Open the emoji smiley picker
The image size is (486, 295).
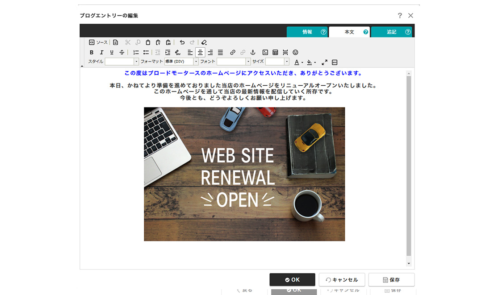click(x=295, y=53)
